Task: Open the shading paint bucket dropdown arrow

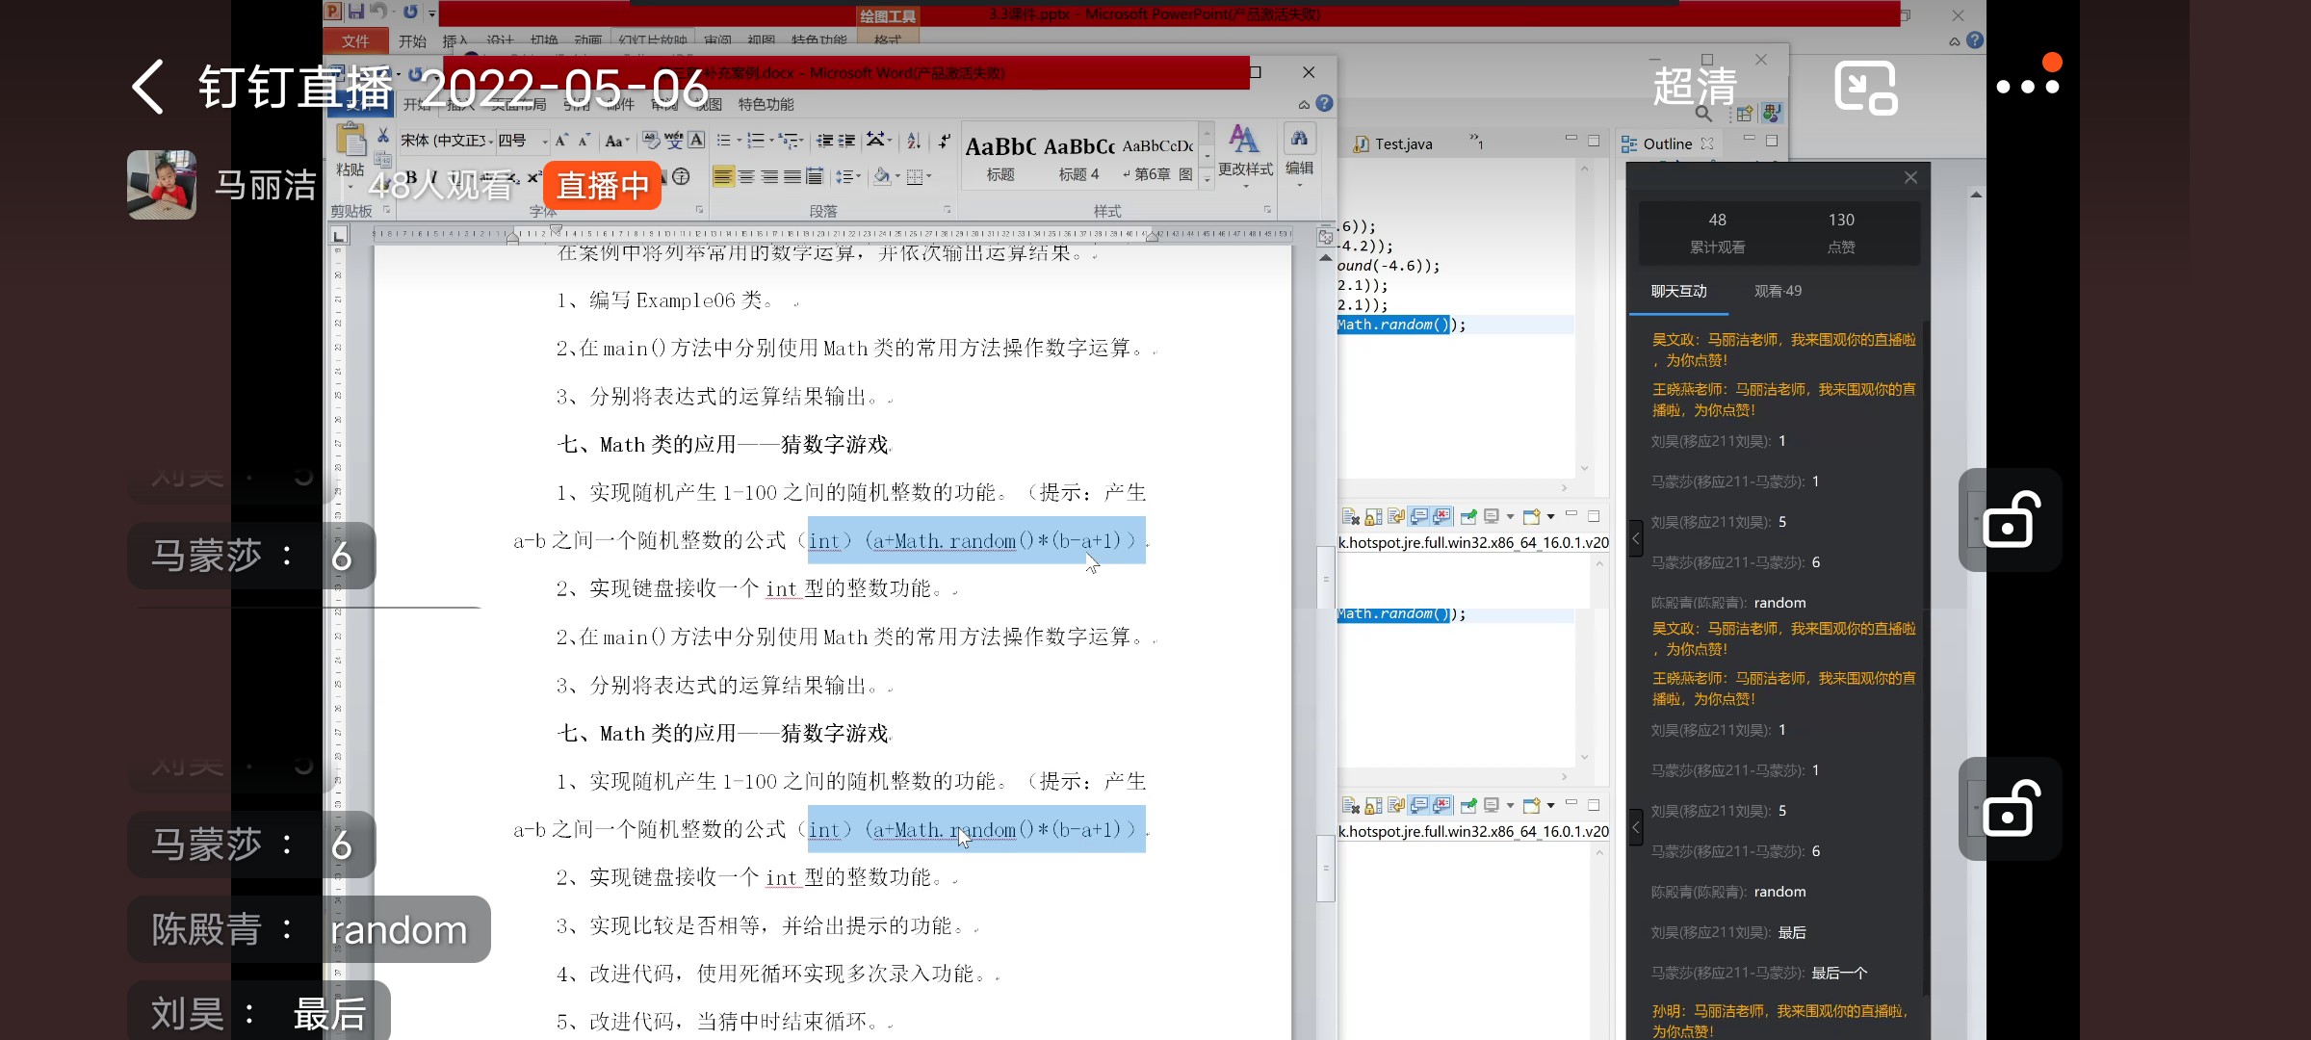Action: tap(897, 177)
